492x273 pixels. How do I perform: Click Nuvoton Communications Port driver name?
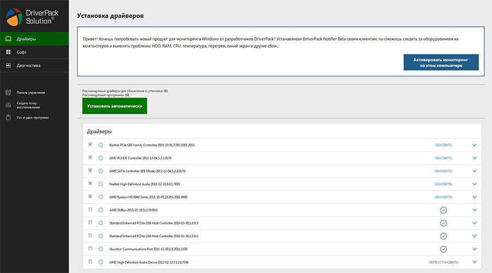click(x=148, y=249)
